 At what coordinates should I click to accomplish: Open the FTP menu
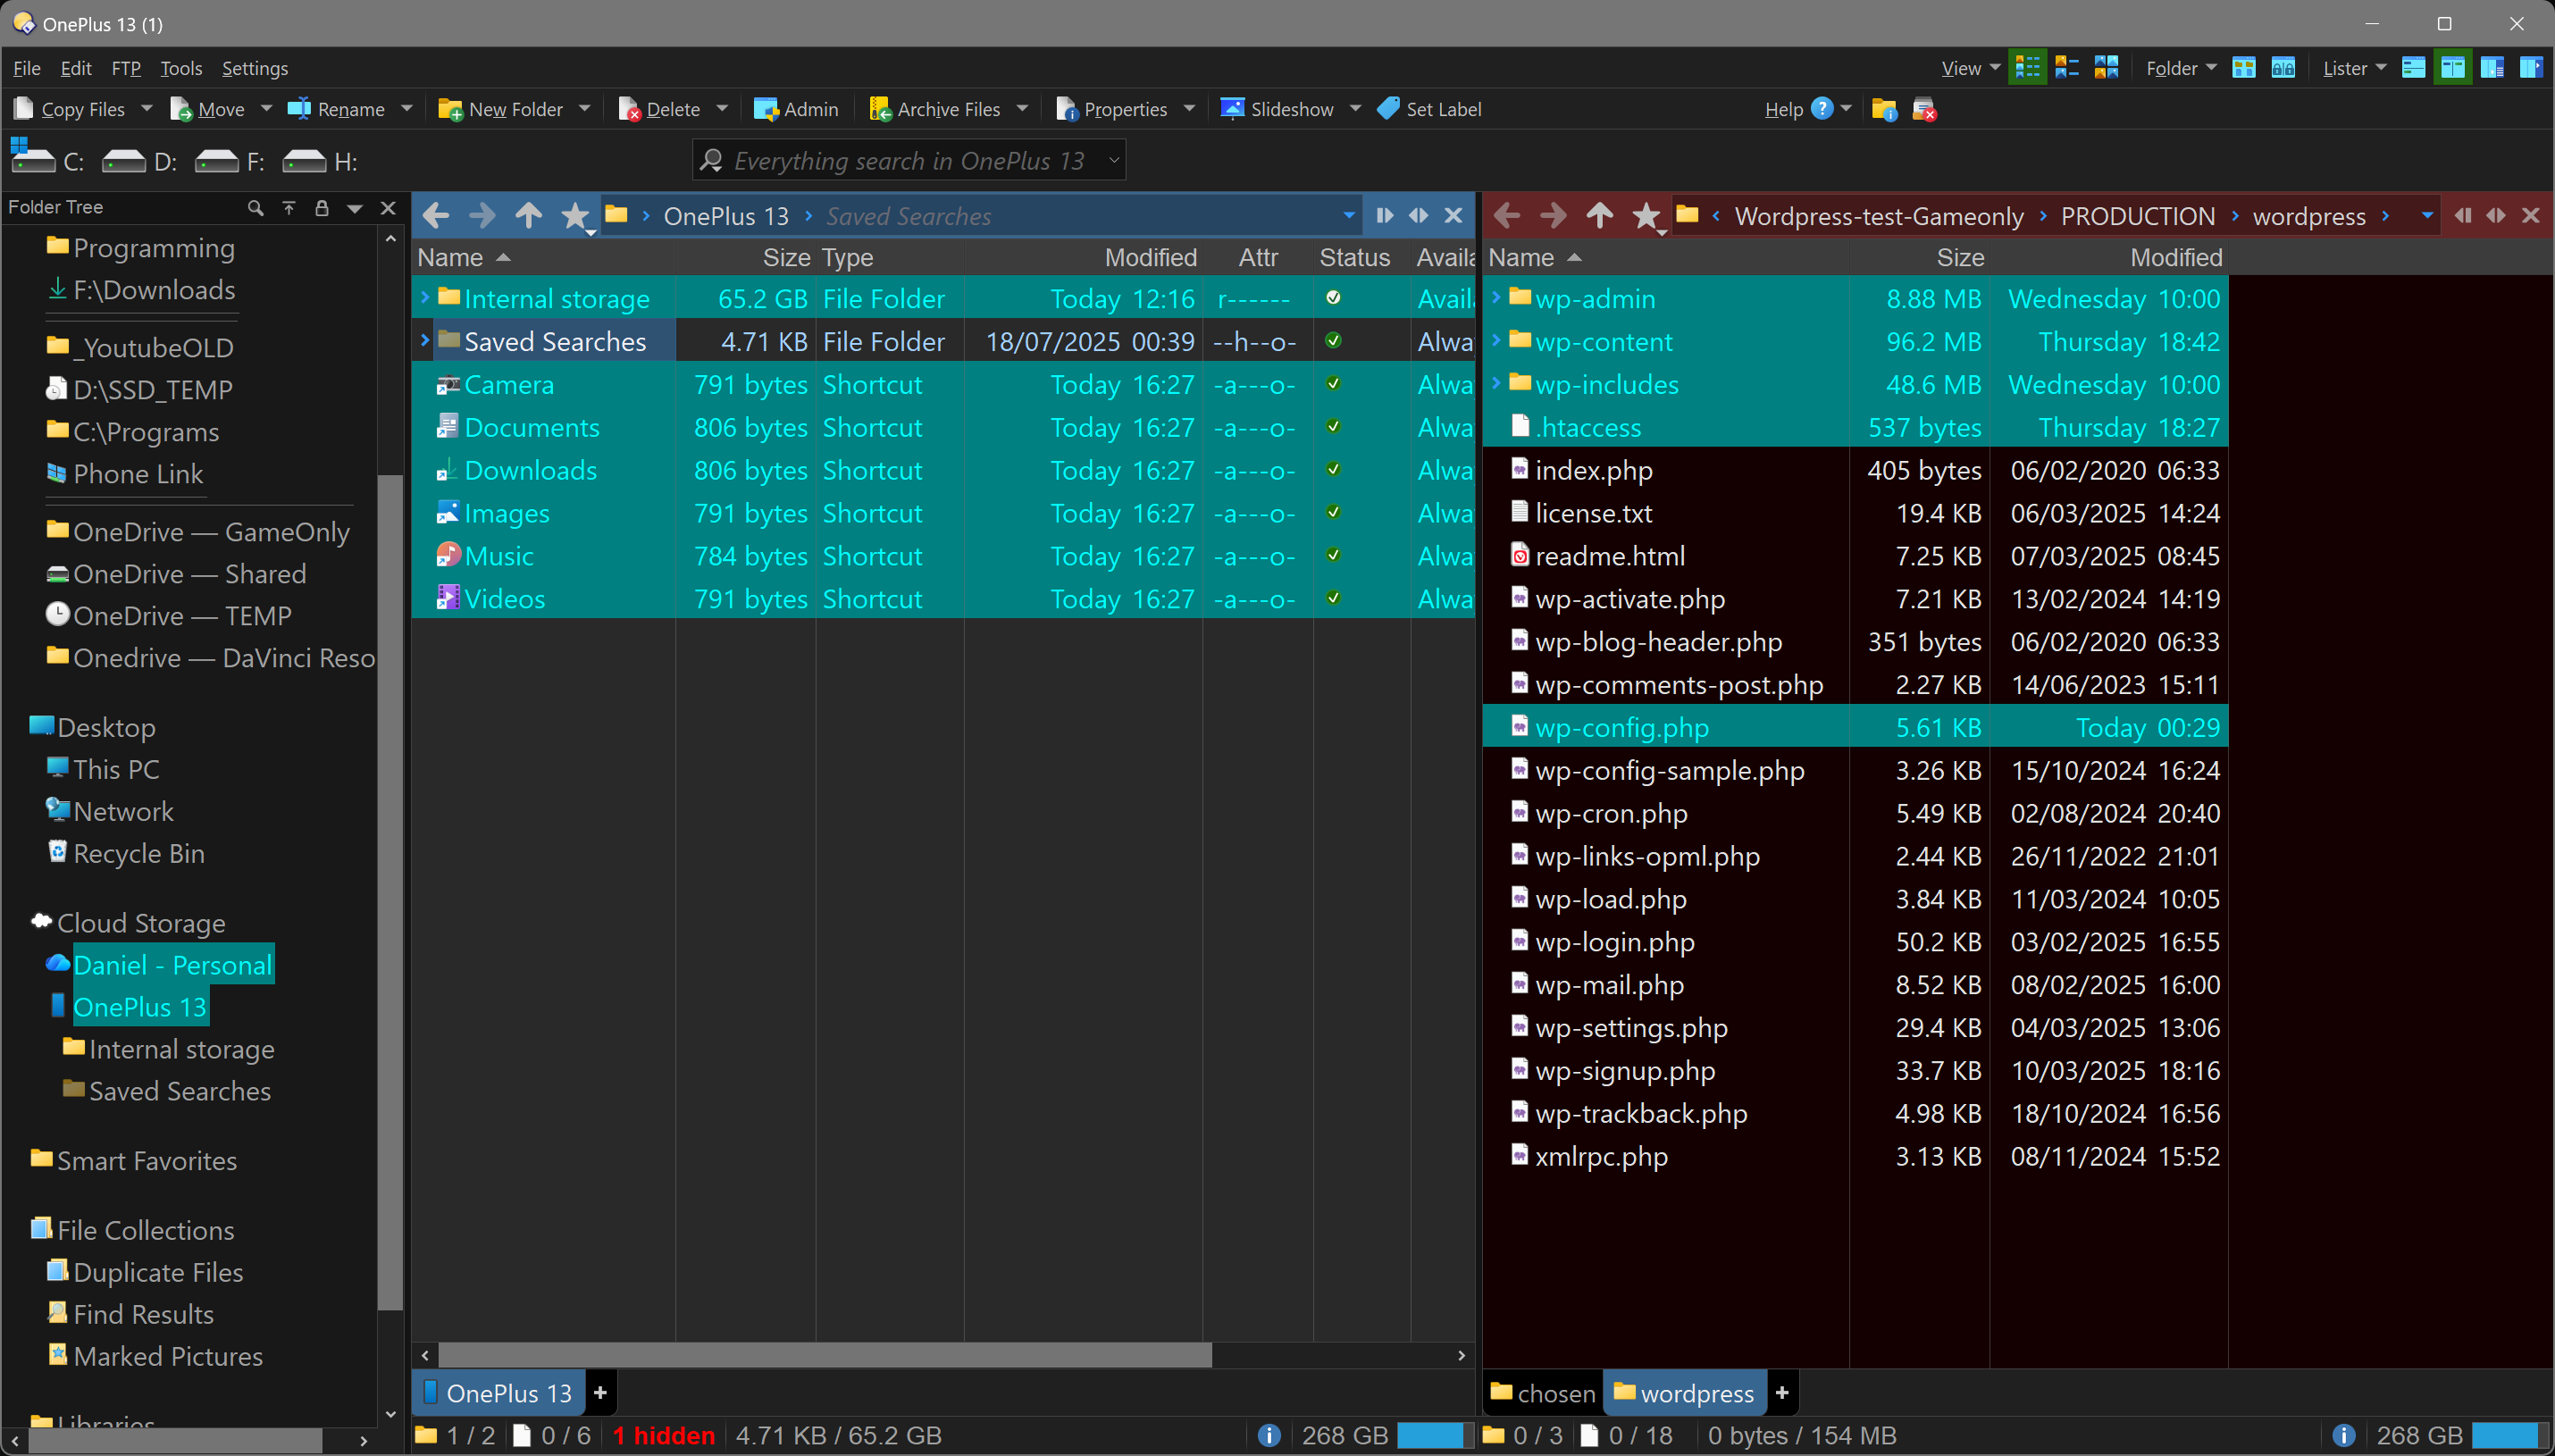pos(126,68)
